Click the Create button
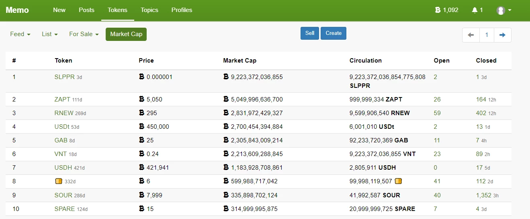The height and width of the screenshot is (219, 530). (334, 33)
